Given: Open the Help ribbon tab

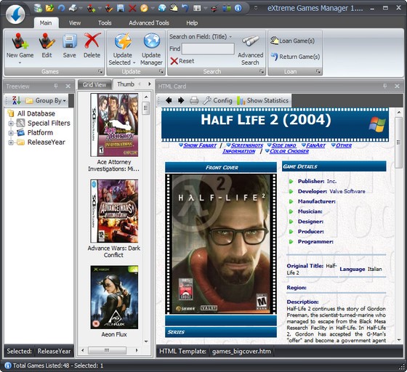Looking at the screenshot, I should click(192, 23).
